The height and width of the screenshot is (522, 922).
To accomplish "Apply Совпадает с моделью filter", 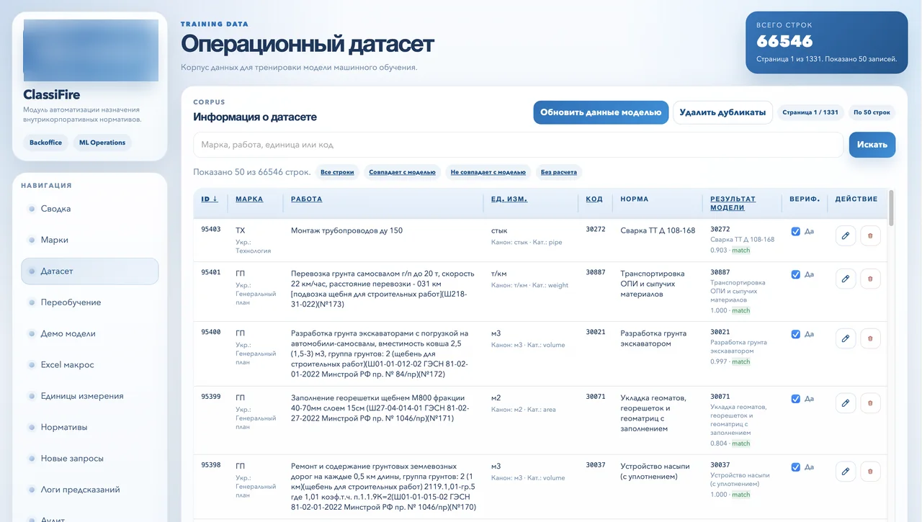I will coord(402,172).
